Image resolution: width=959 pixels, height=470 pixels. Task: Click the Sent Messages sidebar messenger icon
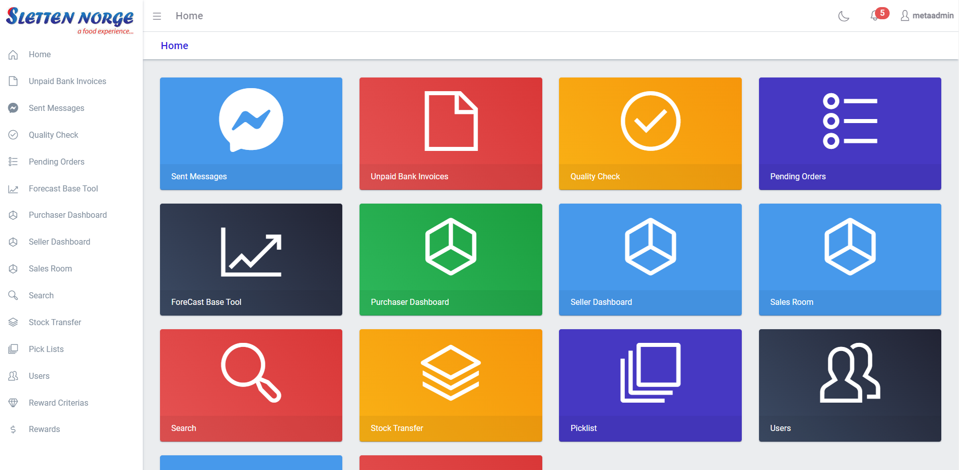13,108
